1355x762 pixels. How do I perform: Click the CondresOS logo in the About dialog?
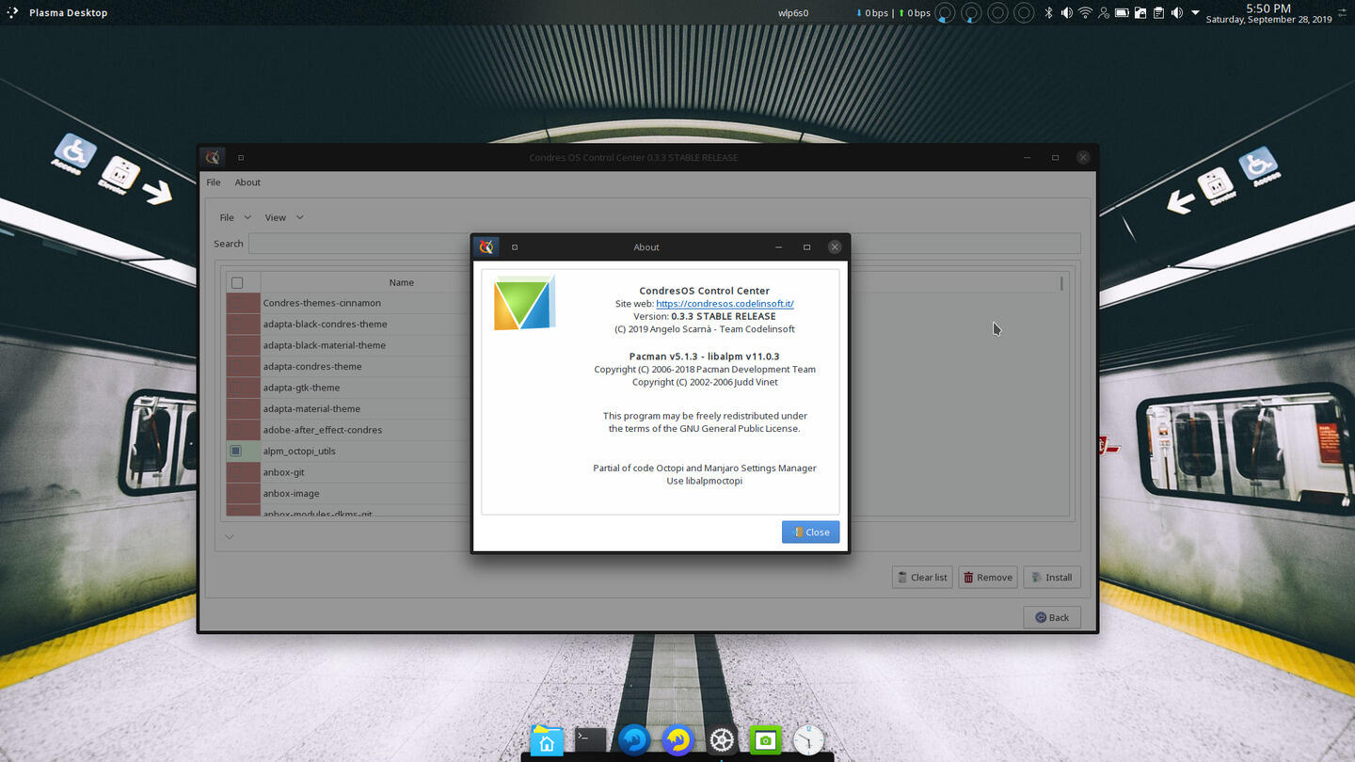pyautogui.click(x=524, y=303)
